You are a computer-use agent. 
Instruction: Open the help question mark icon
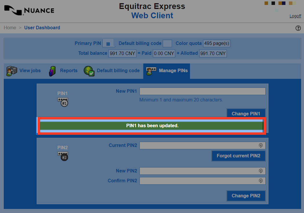[x=298, y=28]
